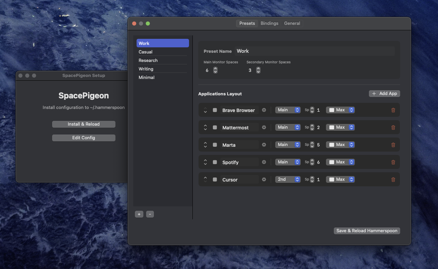
Task: Click the reorder arrows on the Cursor row
Action: tap(205, 179)
